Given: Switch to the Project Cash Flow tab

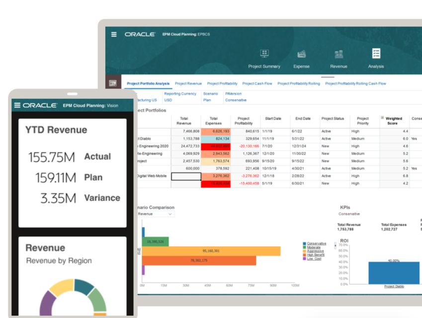Looking at the screenshot, I should [257, 84].
